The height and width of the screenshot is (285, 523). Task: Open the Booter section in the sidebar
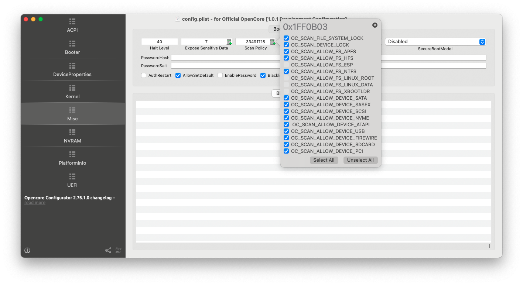72,47
